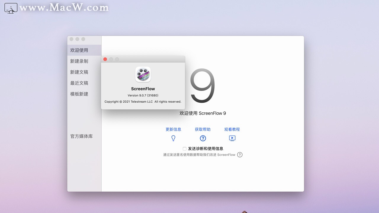379x213 pixels.
Task: Click the Copyright 2021 Telestream LLC text
Action: (143, 101)
